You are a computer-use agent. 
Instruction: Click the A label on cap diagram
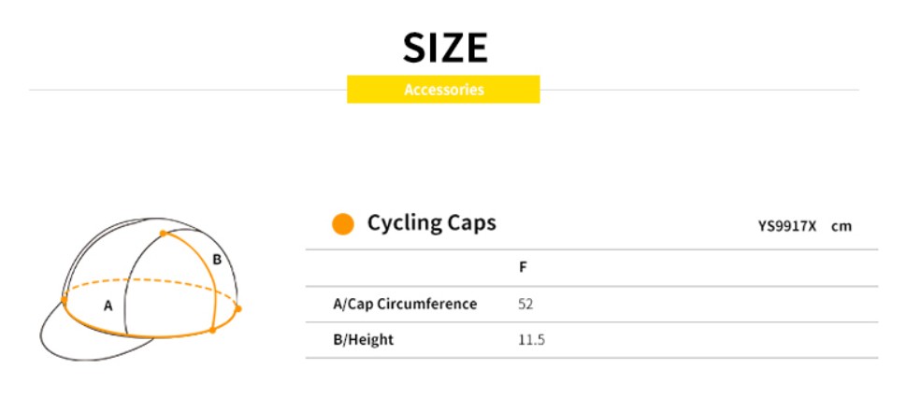pos(108,305)
